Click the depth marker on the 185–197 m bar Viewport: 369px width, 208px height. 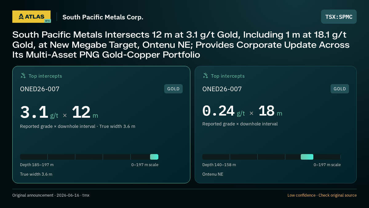point(154,157)
